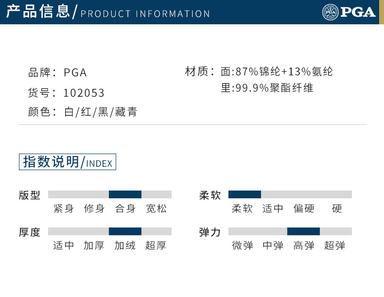Click the 修身 fit option

tap(94, 209)
